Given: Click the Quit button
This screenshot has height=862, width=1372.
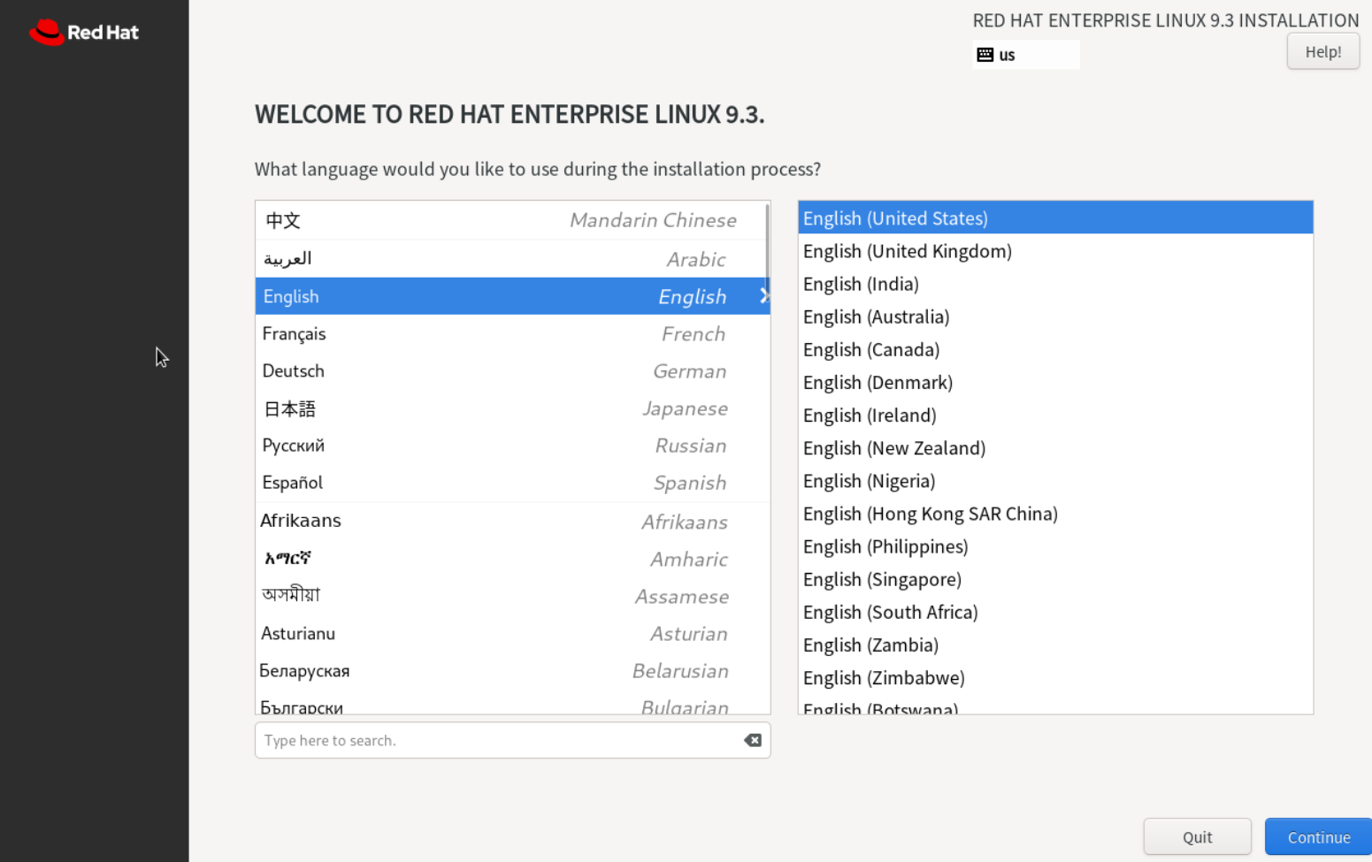Looking at the screenshot, I should coord(1197,836).
